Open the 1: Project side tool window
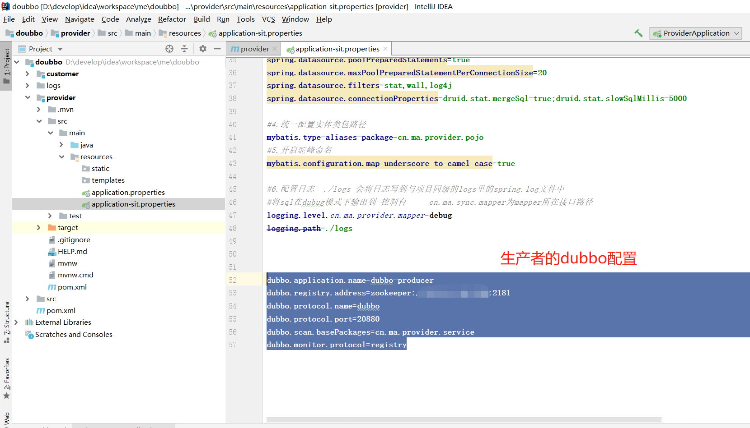This screenshot has width=750, height=428. pyautogui.click(x=6, y=66)
